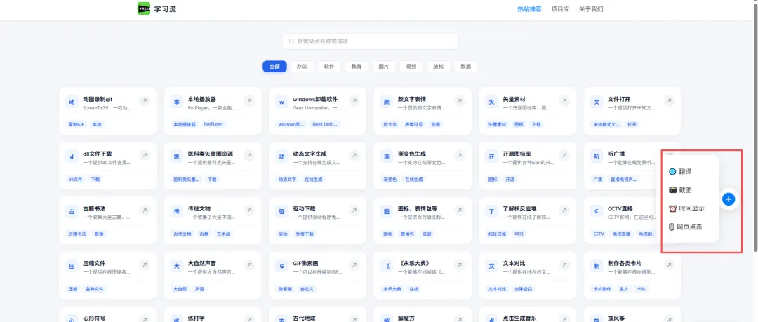758x322 pixels.
Task: Click the search magnifier icon
Action: tap(291, 41)
